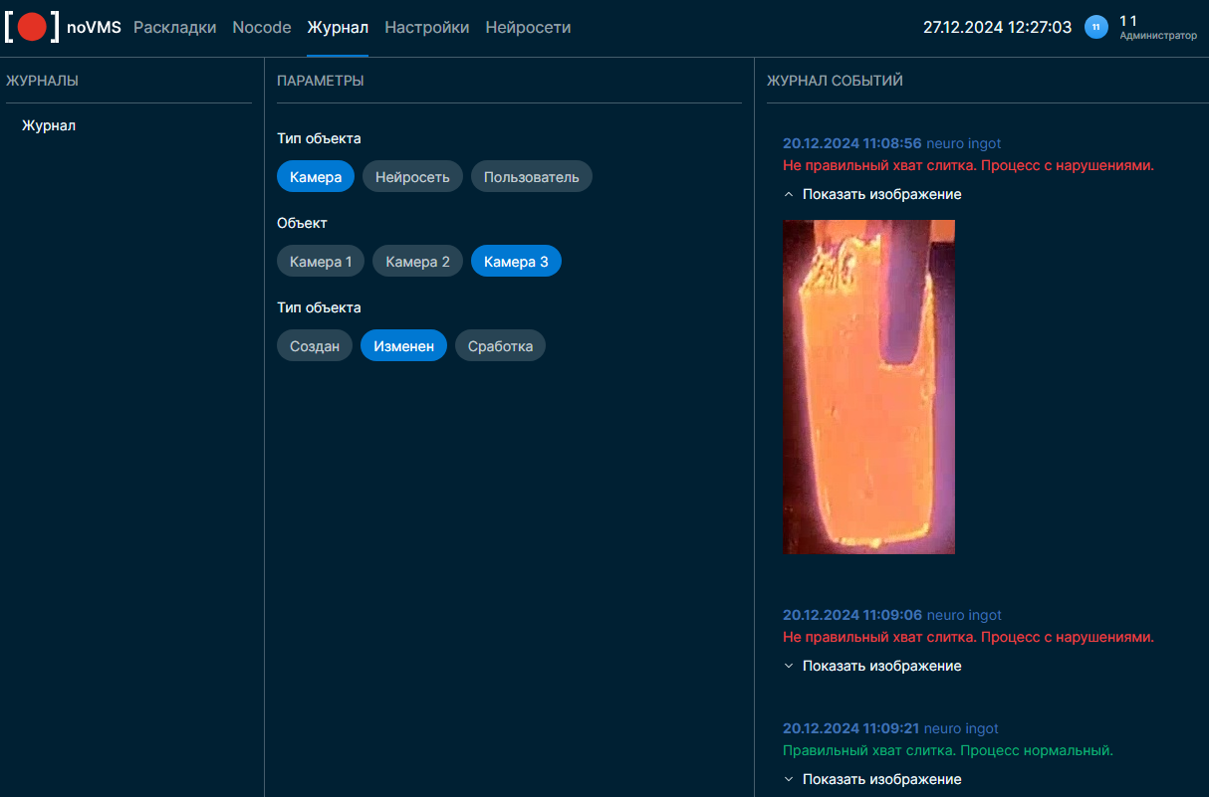The height and width of the screenshot is (797, 1209).
Task: Click the ПАРАМЕТРЫ panel header
Action: coord(320,81)
